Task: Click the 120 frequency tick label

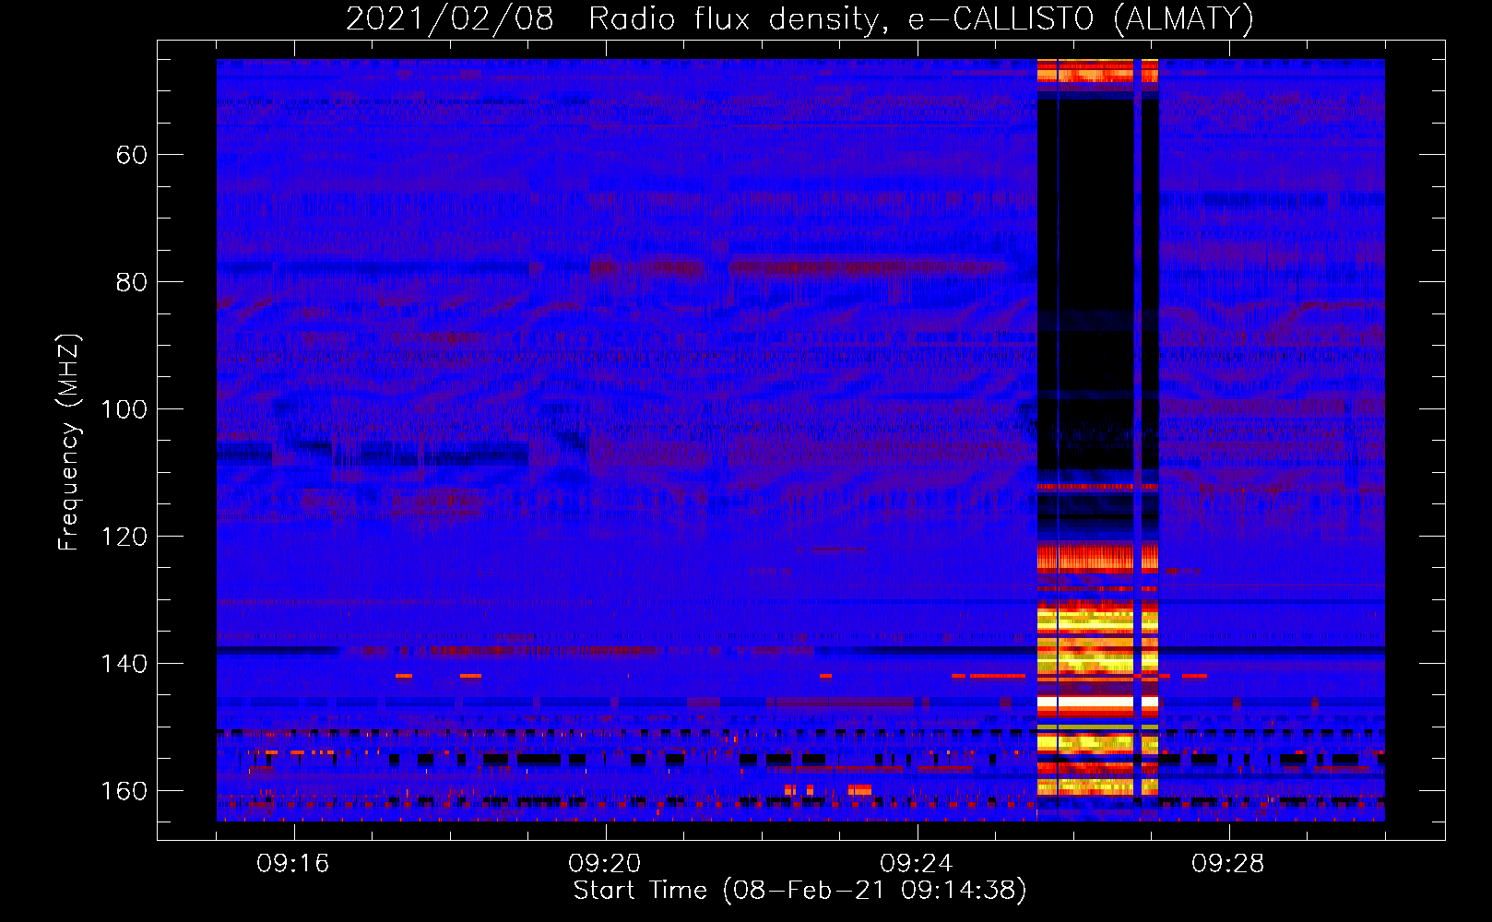Action: coord(124,537)
